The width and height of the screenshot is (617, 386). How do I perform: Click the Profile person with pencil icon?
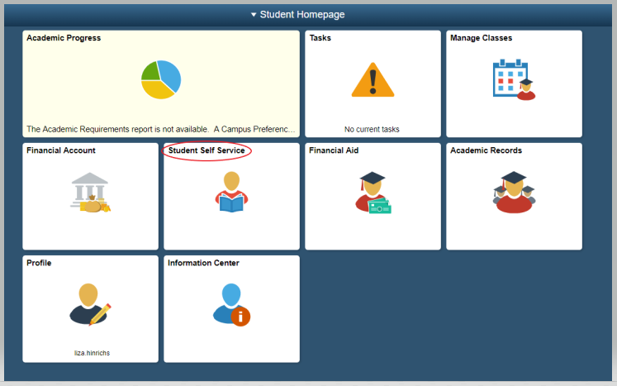(x=90, y=304)
